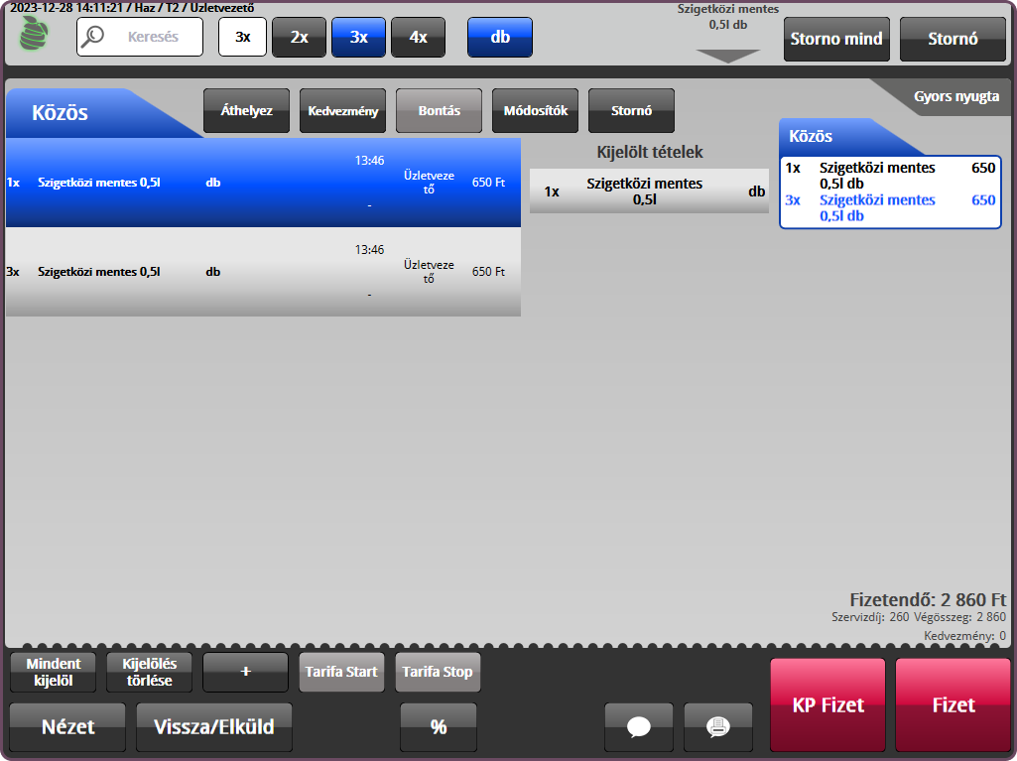This screenshot has width=1017, height=761.
Task: Click the green apple logo icon
Action: (34, 35)
